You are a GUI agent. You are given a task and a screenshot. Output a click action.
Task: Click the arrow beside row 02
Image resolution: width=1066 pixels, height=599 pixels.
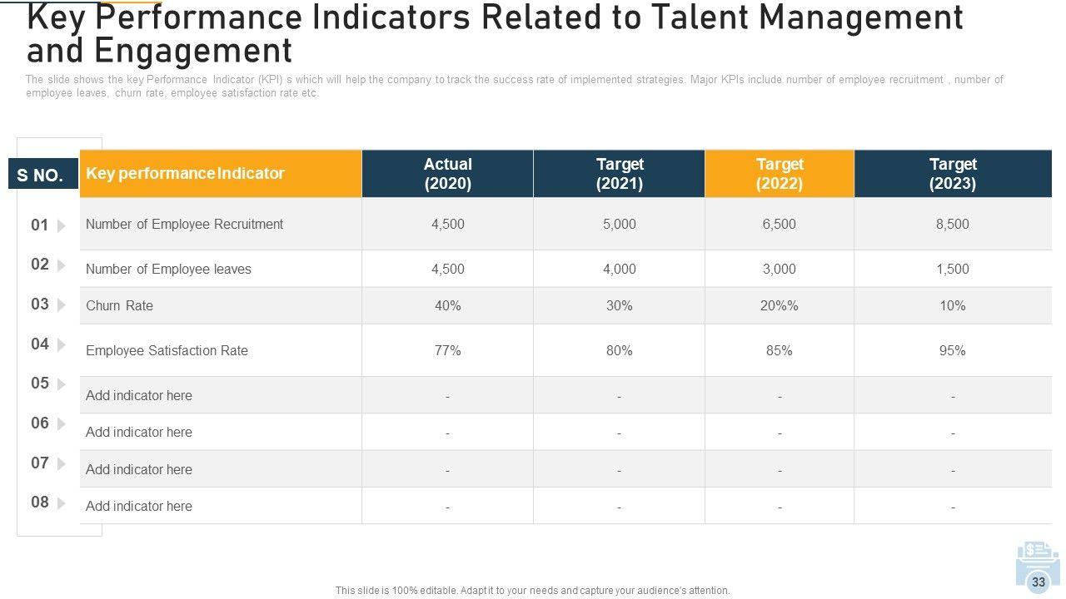tap(61, 265)
